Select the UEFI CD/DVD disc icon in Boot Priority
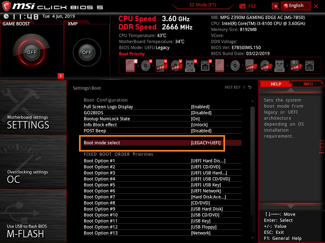Viewport: 325px width, 243px height. click(146, 66)
